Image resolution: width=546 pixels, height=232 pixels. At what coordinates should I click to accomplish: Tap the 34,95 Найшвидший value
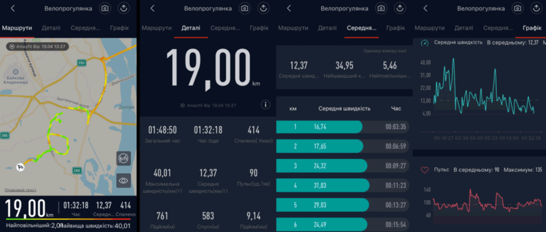pyautogui.click(x=344, y=65)
